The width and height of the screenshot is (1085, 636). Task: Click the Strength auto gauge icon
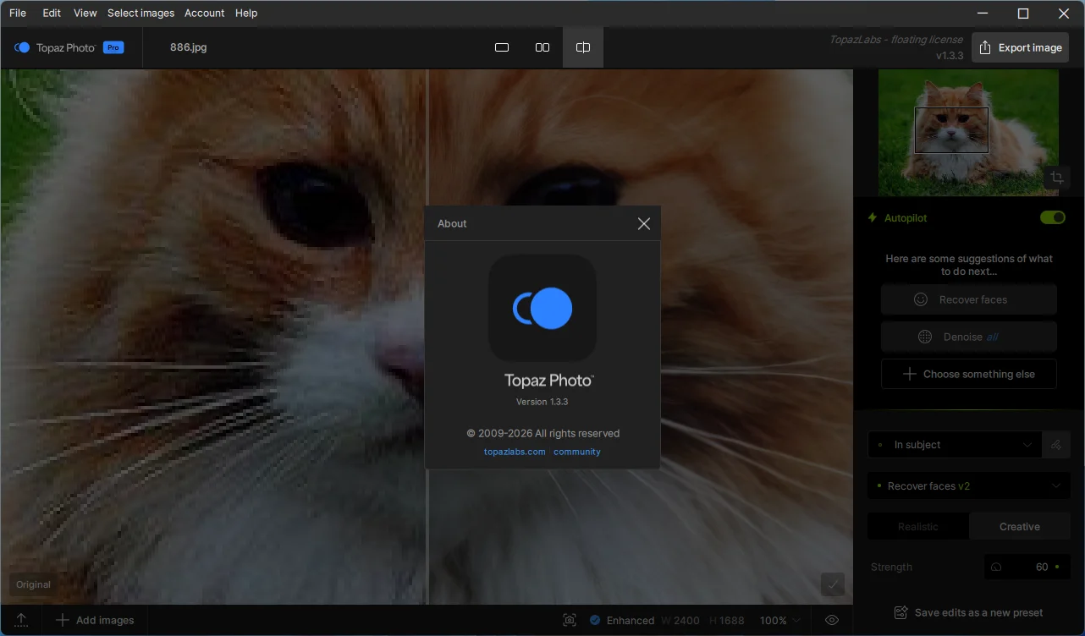pos(996,567)
